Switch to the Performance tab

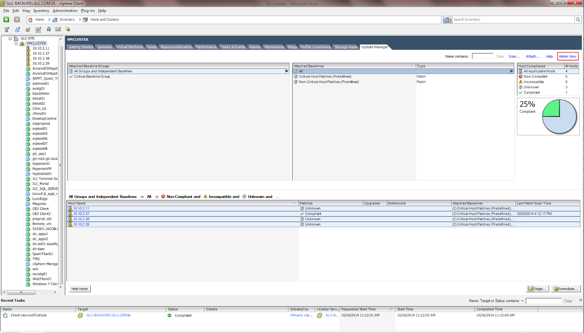point(206,47)
